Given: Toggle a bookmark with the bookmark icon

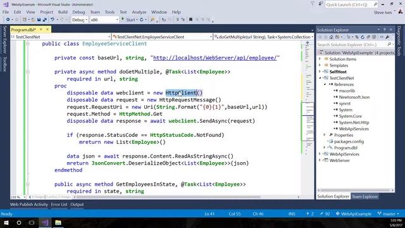Looking at the screenshot, I should [x=190, y=20].
